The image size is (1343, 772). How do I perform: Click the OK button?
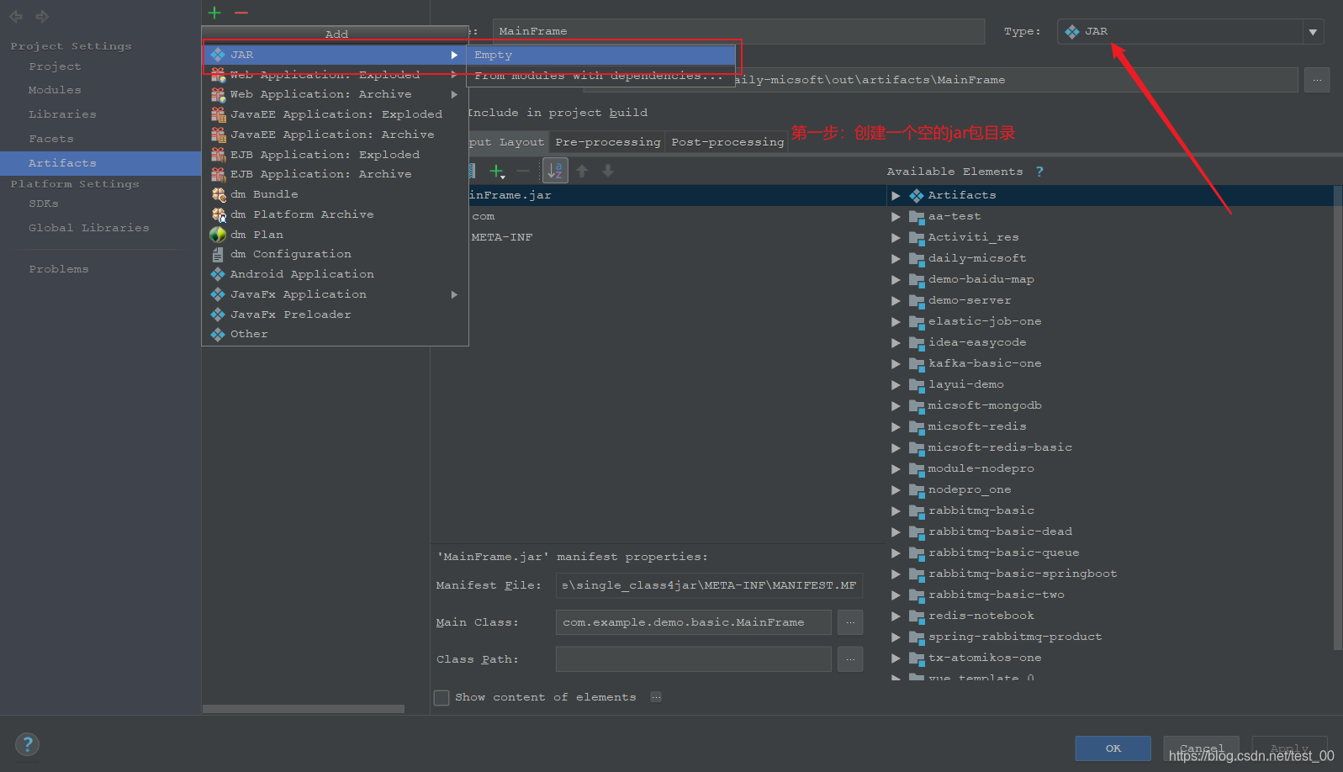pyautogui.click(x=1113, y=748)
